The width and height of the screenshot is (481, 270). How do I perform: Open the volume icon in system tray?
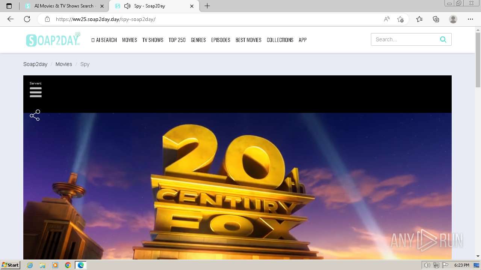427,265
